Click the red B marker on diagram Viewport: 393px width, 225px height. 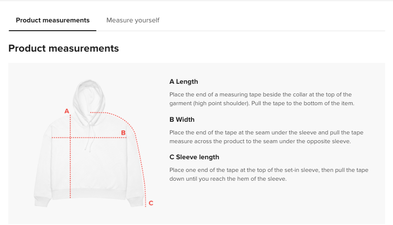[x=123, y=132]
